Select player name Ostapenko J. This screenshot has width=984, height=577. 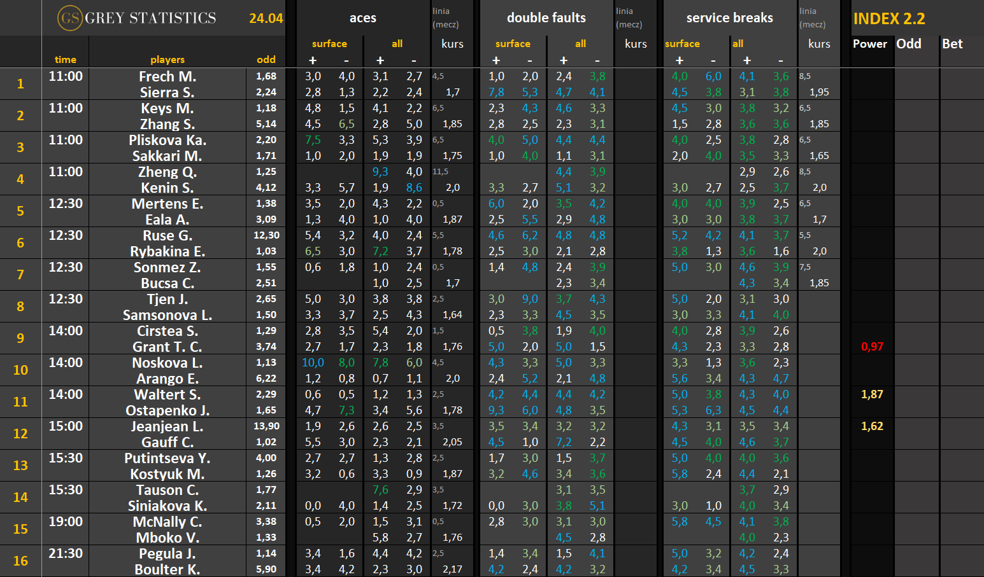tap(167, 410)
